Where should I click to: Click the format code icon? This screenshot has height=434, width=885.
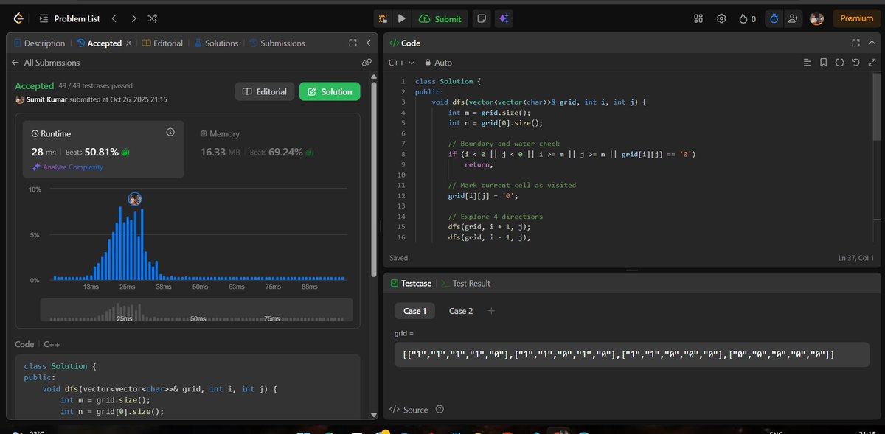click(807, 63)
